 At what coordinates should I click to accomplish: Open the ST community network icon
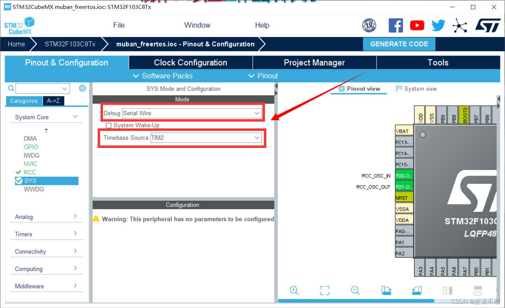460,26
